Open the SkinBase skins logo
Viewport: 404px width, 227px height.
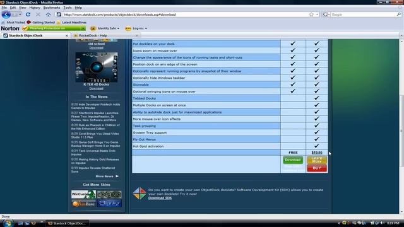(x=83, y=204)
